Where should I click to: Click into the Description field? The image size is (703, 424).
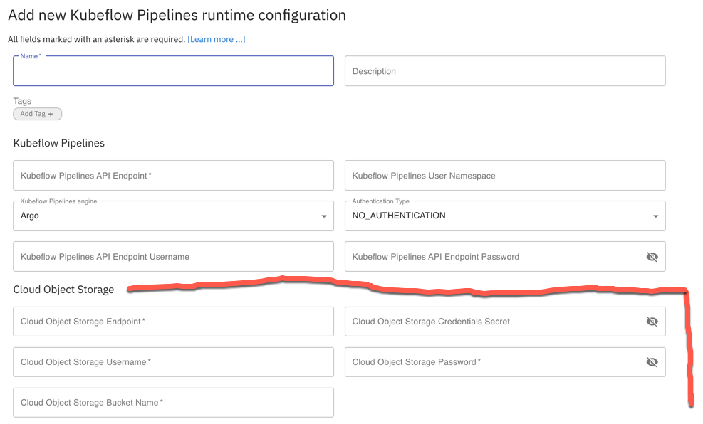(505, 71)
